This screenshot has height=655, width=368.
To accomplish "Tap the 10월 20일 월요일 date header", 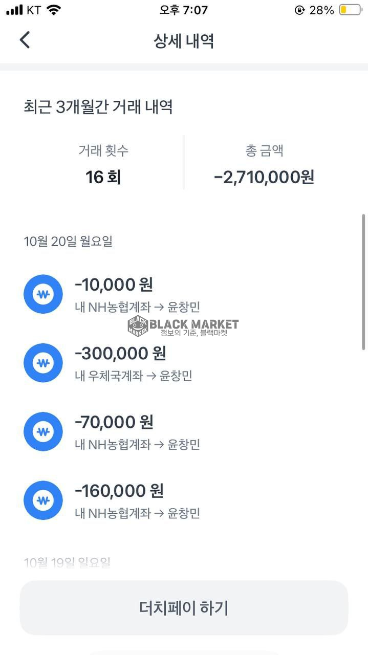I will (68, 242).
